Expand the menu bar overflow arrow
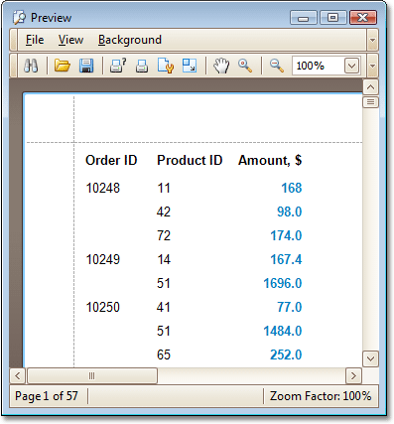 coord(372,40)
